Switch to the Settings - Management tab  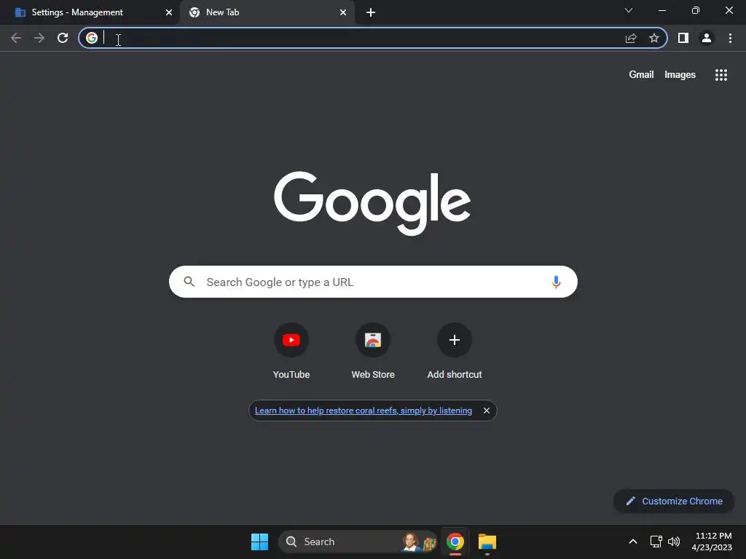[x=90, y=12]
